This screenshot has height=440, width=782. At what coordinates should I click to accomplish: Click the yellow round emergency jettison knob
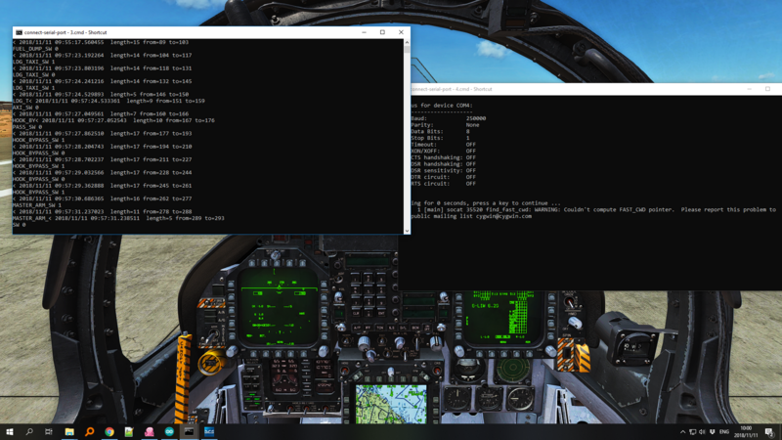point(210,363)
